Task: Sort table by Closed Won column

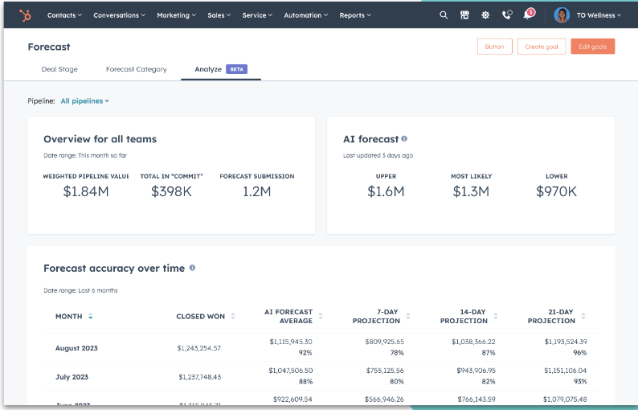Action: point(233,317)
